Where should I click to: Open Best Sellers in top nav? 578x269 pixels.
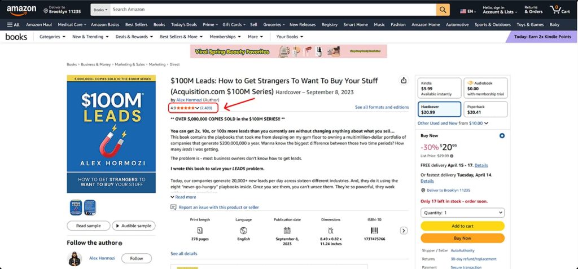[137, 25]
